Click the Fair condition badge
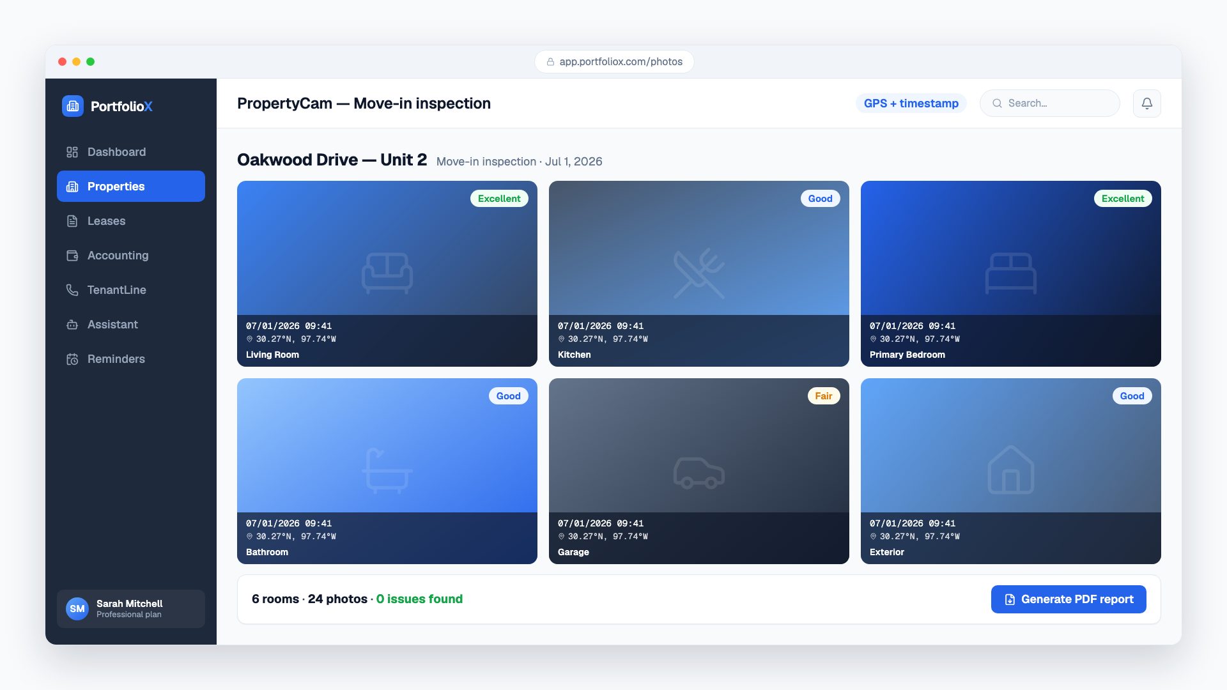The image size is (1227, 690). coord(824,396)
